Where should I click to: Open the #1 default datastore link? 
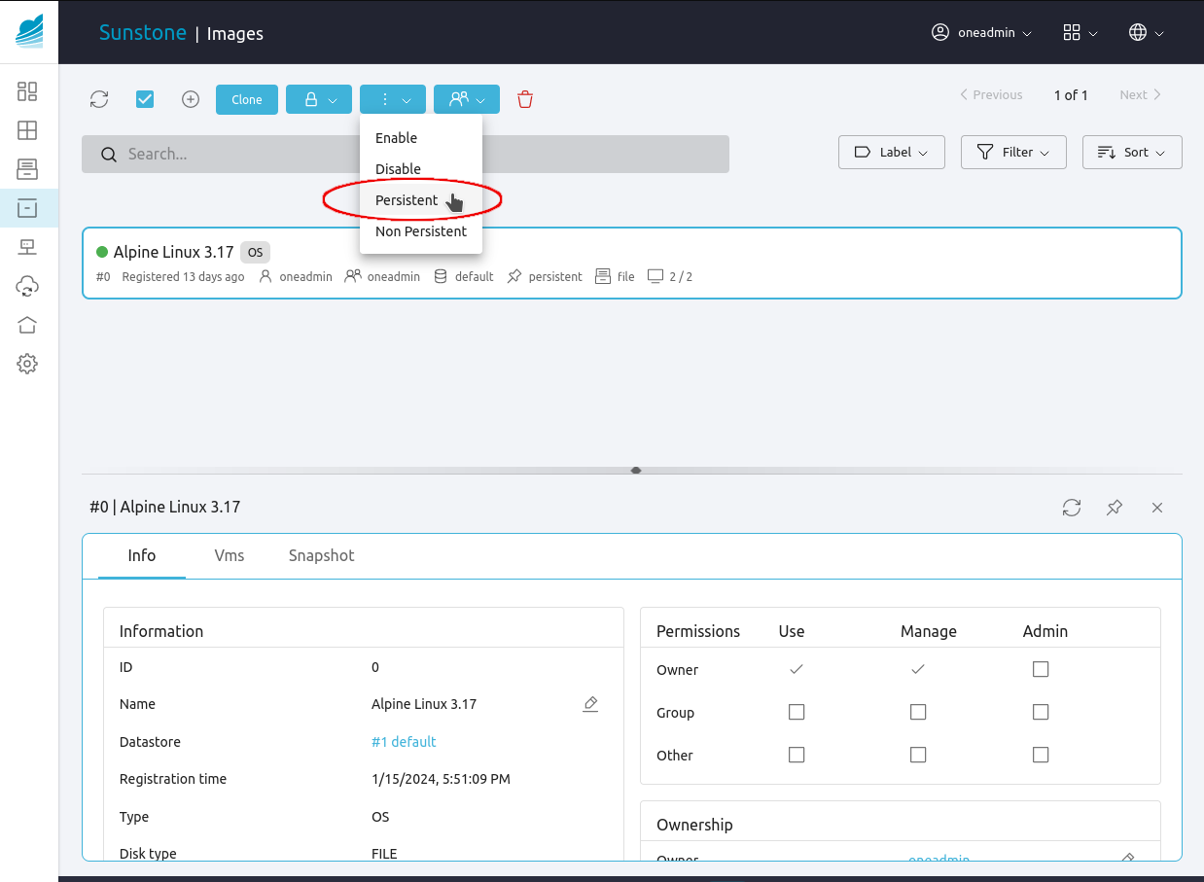click(404, 742)
